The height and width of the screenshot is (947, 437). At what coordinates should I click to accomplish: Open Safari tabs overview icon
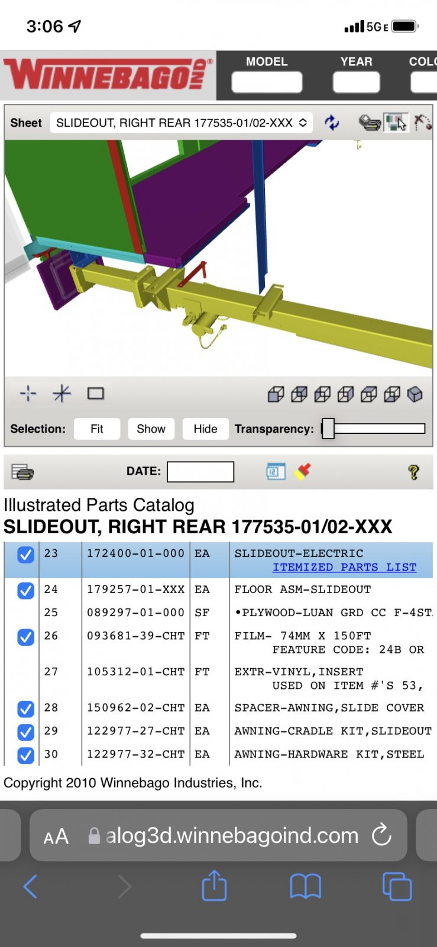tap(397, 887)
